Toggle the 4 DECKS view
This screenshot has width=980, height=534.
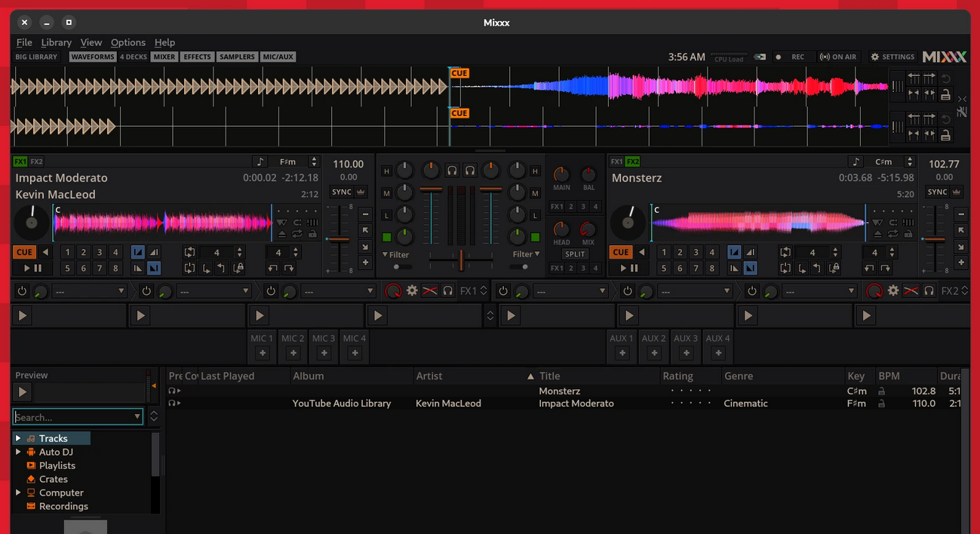[134, 57]
